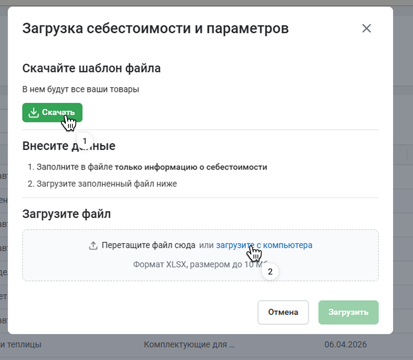The height and width of the screenshot is (360, 413).
Task: Open file picker via загрузите с компьютера link
Action: [x=264, y=245]
